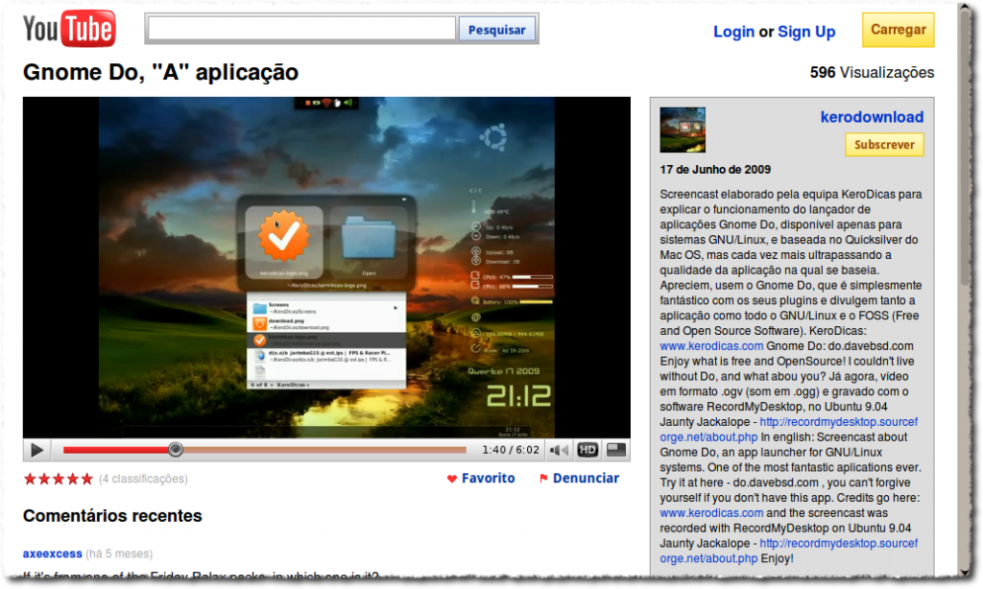Click the orange checkmark icon in the video
Viewport: 983px width, 589px height.
284,236
